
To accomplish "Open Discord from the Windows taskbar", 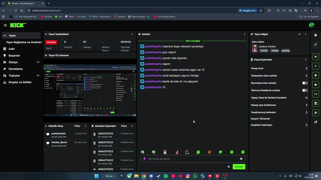I will click(x=151, y=176).
